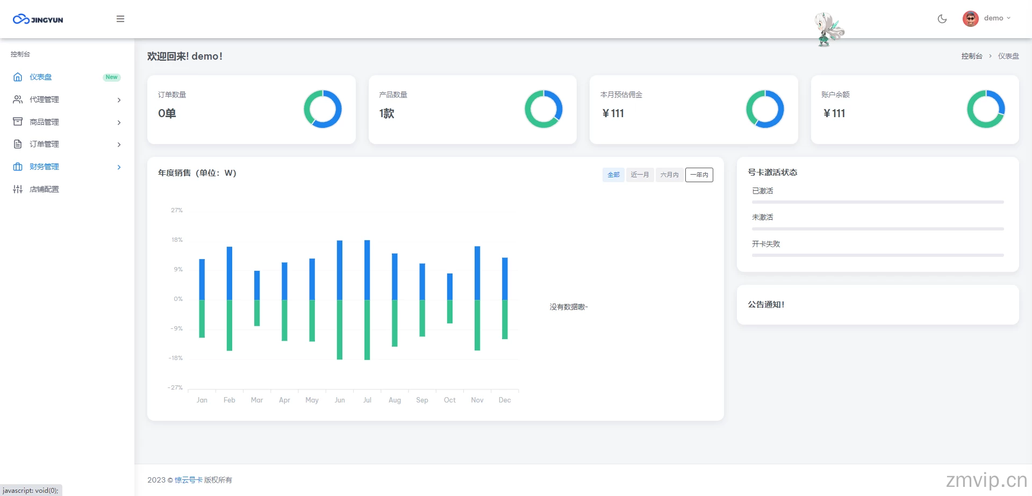Click the mascot character figure
The height and width of the screenshot is (496, 1032).
pyautogui.click(x=829, y=30)
